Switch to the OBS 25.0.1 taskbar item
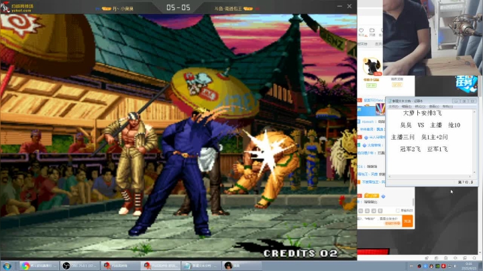The width and height of the screenshot is (483, 271). pos(79,266)
